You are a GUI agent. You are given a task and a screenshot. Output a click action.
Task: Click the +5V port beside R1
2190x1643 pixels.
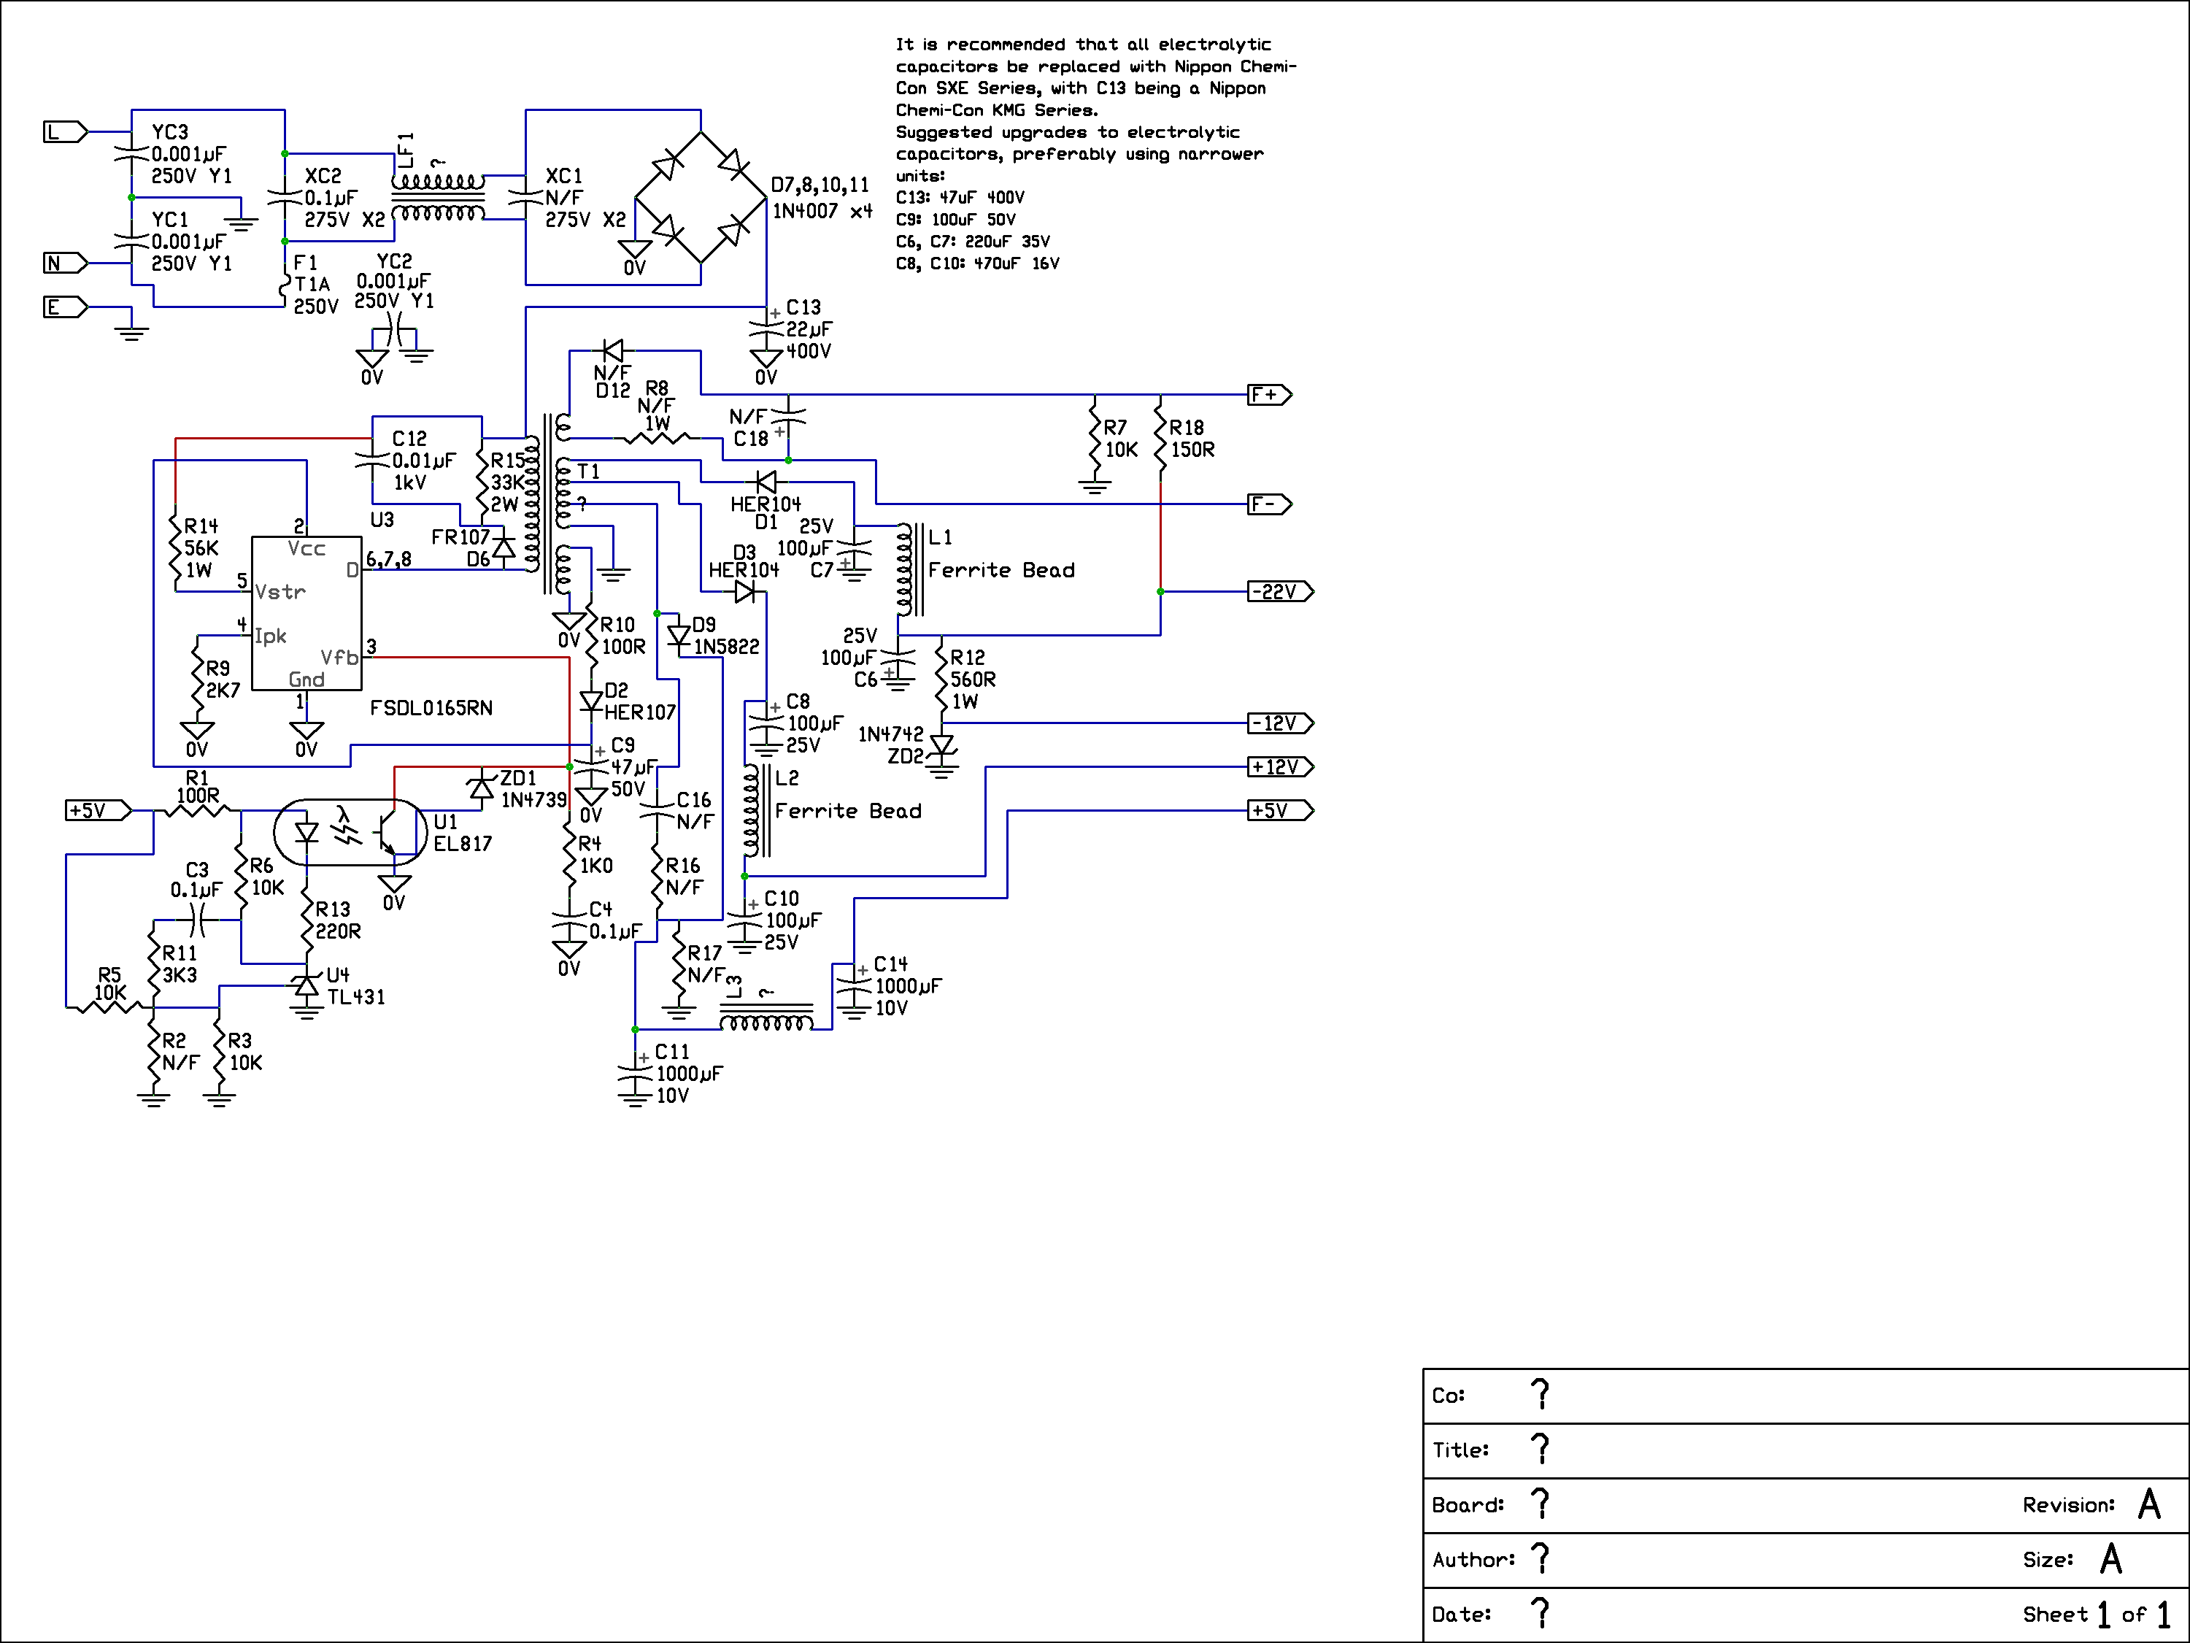(98, 810)
